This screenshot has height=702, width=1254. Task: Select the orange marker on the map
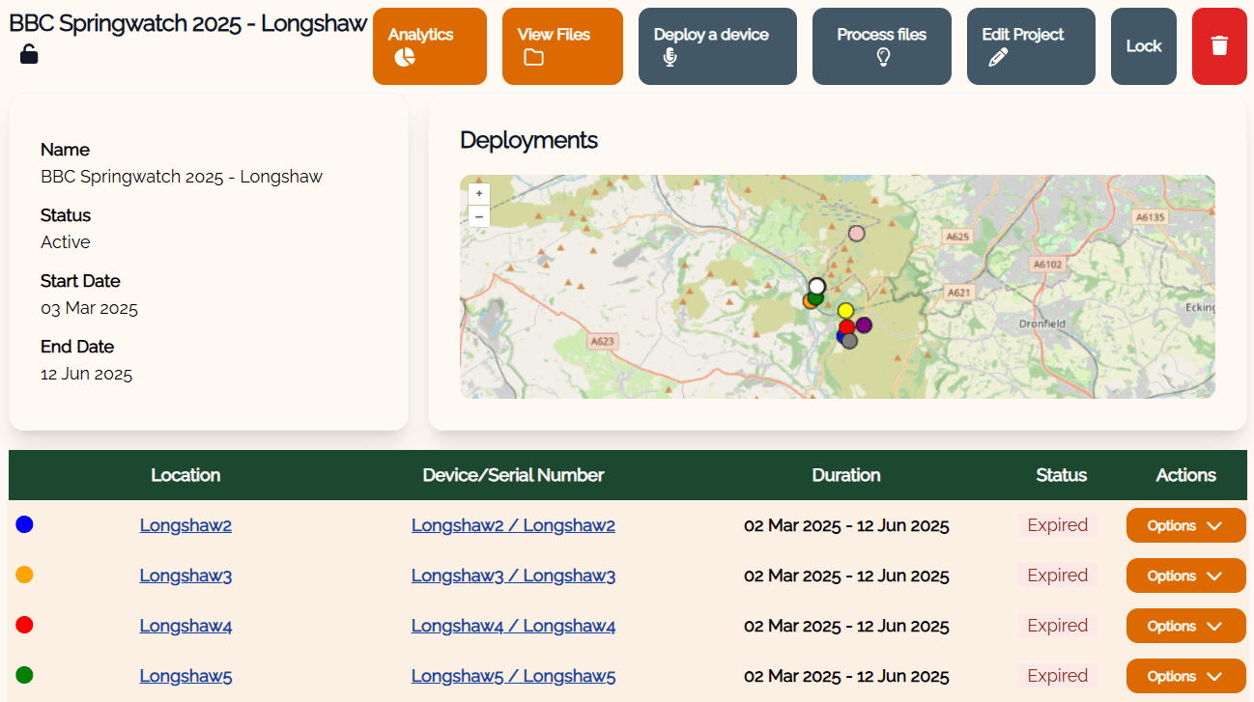point(807,301)
